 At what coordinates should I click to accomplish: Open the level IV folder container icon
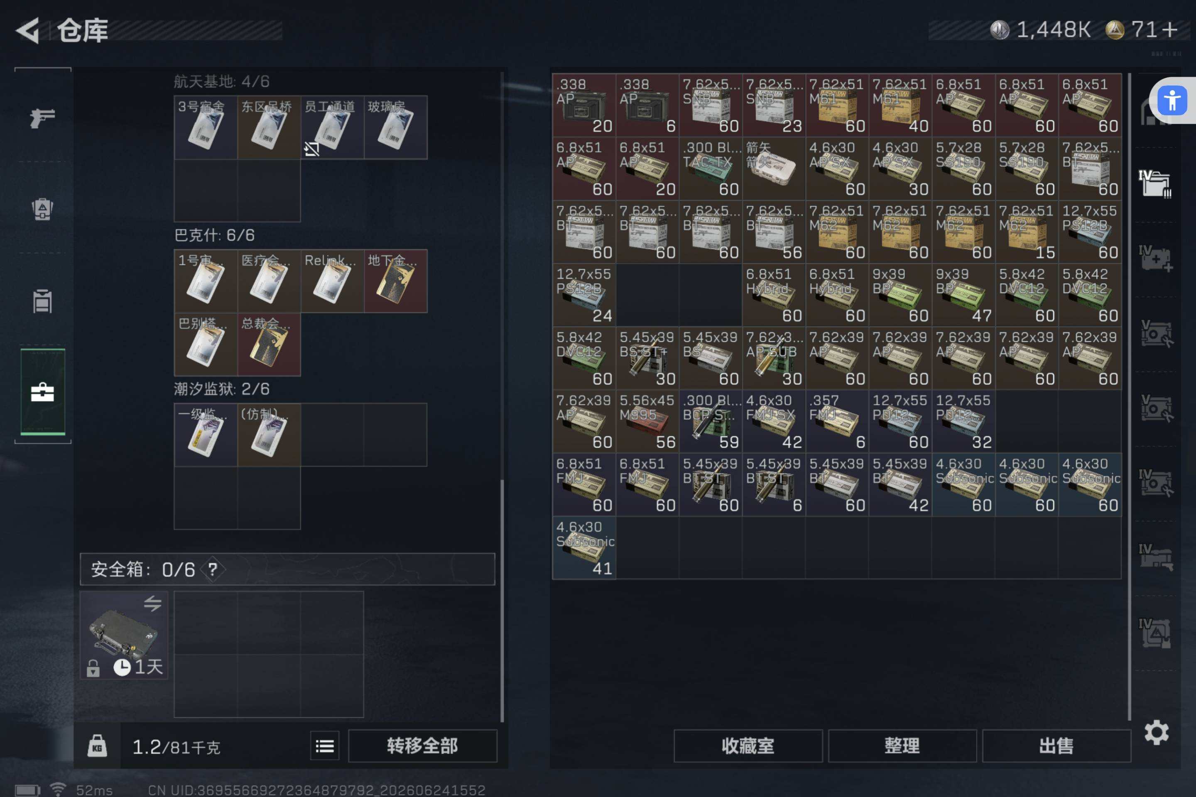(x=1155, y=183)
